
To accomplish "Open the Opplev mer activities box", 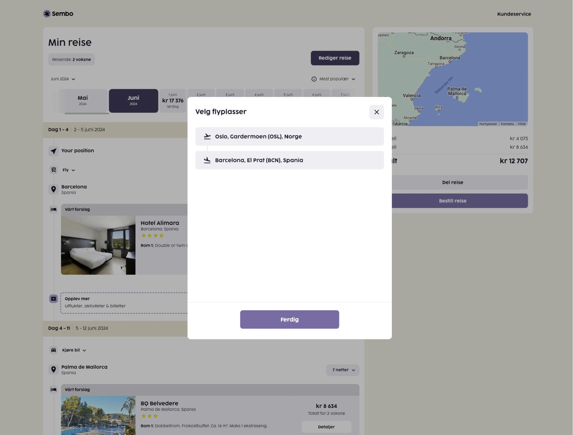I will coord(124,303).
